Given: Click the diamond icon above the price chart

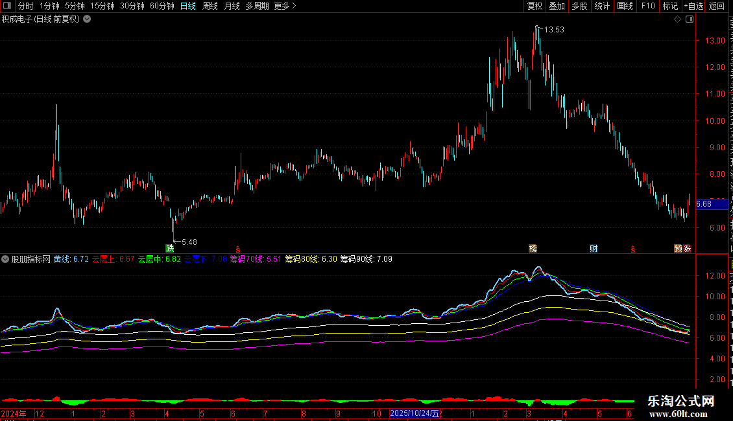Looking at the screenshot, I should tap(677, 19).
